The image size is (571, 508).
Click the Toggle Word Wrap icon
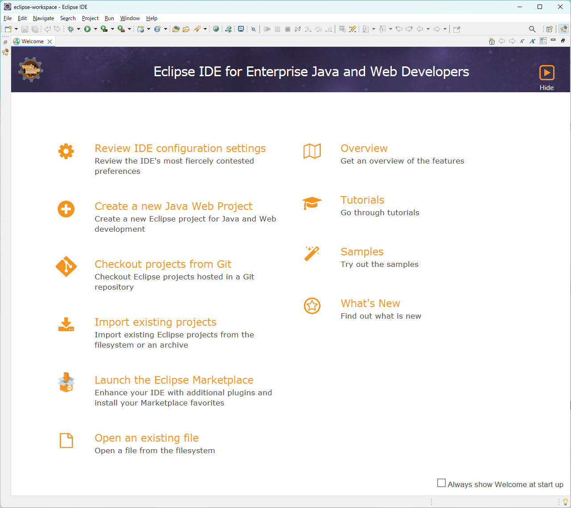(x=342, y=29)
